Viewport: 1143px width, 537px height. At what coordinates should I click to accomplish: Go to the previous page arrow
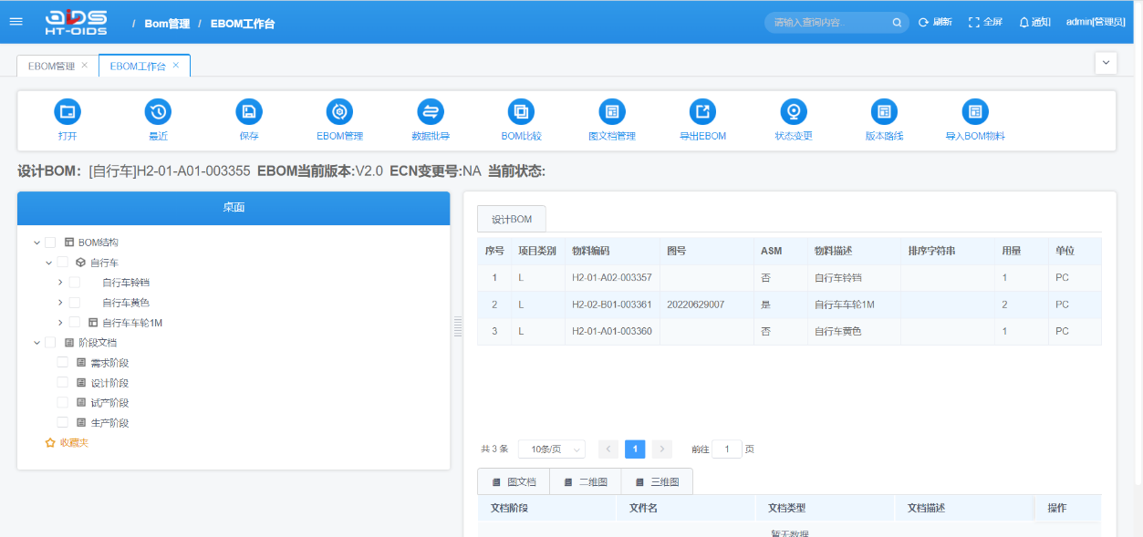pyautogui.click(x=608, y=449)
